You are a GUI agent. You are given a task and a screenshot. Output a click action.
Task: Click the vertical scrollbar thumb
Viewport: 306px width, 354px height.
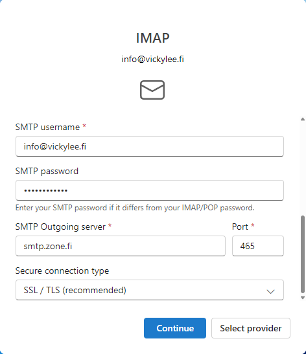(x=303, y=254)
